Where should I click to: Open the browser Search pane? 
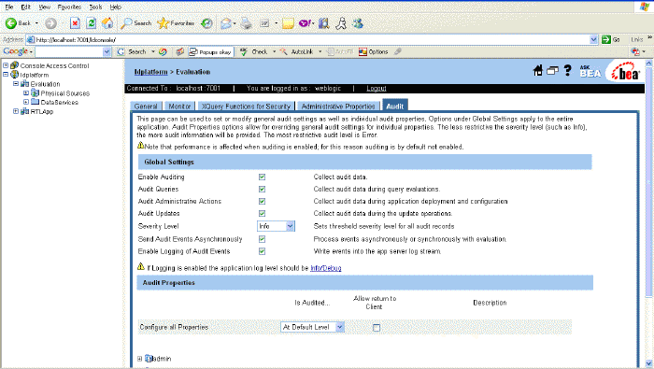(136, 23)
